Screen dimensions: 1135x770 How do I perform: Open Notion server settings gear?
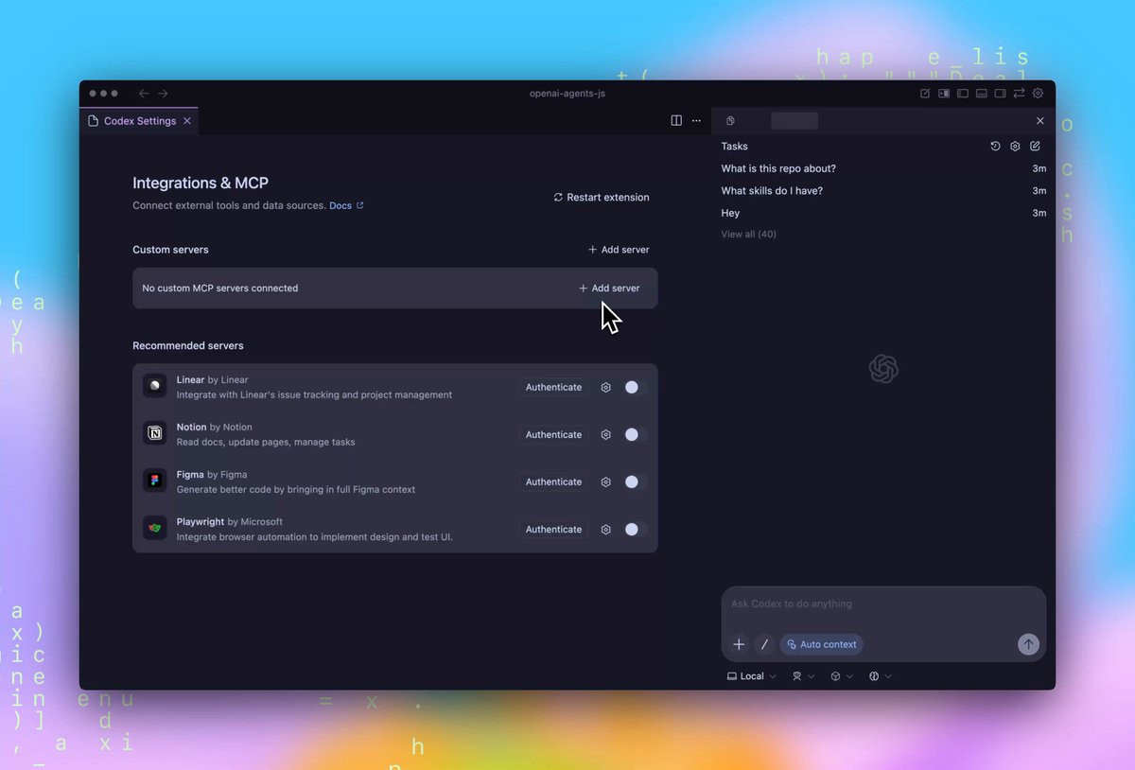pos(606,434)
